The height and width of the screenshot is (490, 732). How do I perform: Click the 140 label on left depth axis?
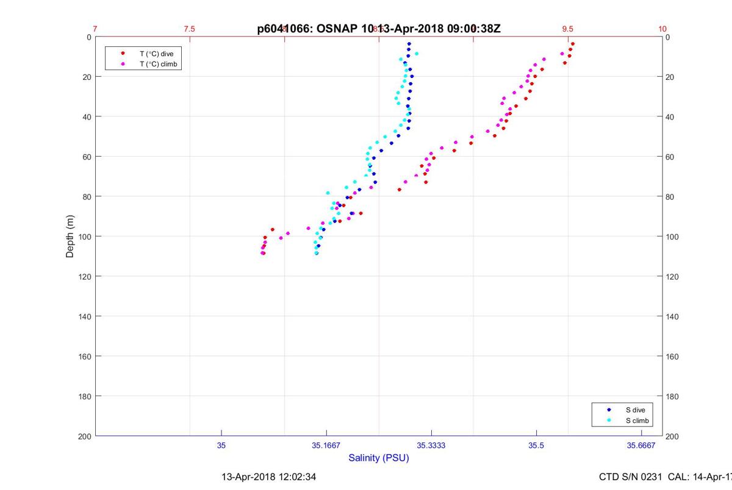[x=85, y=316]
